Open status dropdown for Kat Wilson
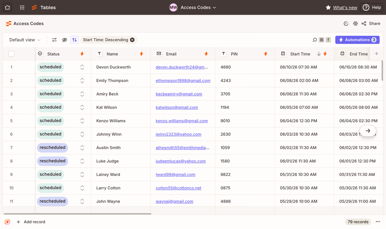The width and height of the screenshot is (386, 229). pos(82,107)
